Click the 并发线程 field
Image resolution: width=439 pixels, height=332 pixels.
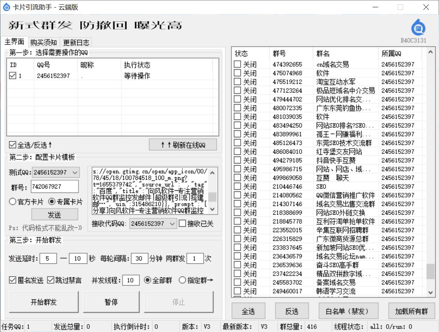tap(131, 280)
